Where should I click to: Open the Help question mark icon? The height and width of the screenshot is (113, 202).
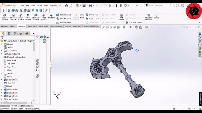[x=183, y=6]
